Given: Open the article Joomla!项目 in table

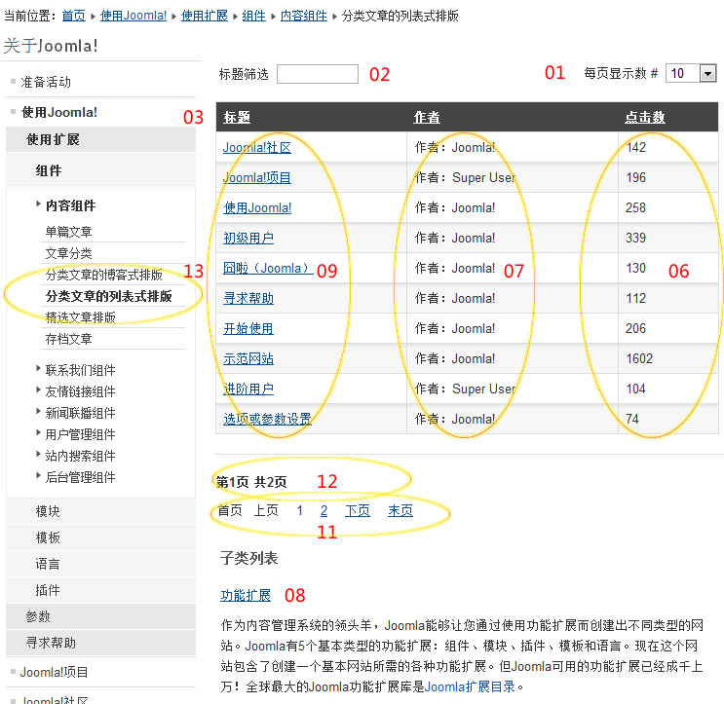Looking at the screenshot, I should tap(256, 177).
